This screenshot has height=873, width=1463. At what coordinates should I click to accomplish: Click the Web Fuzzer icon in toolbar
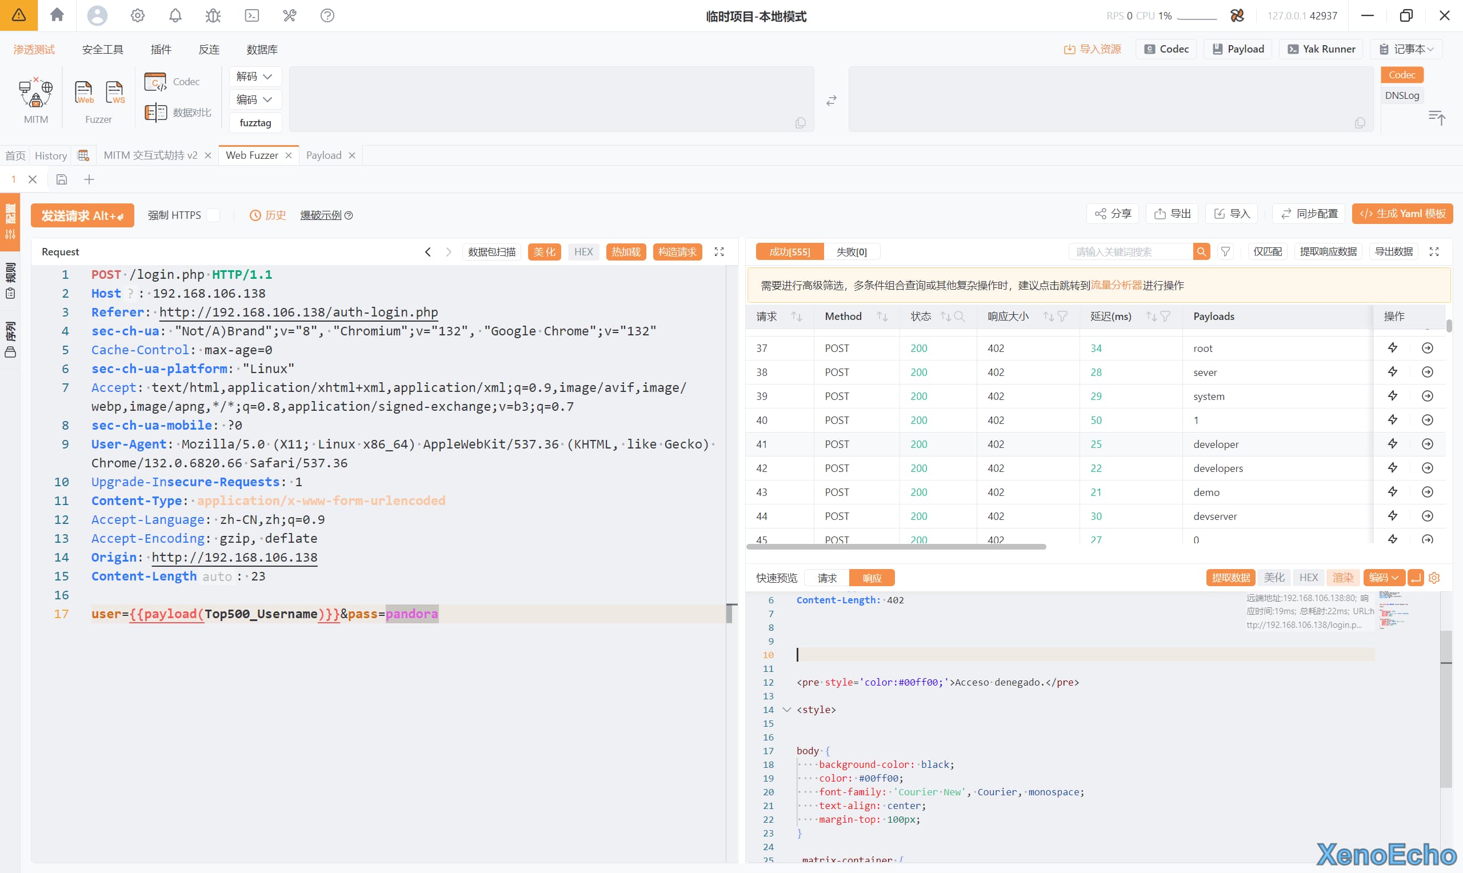click(x=83, y=93)
